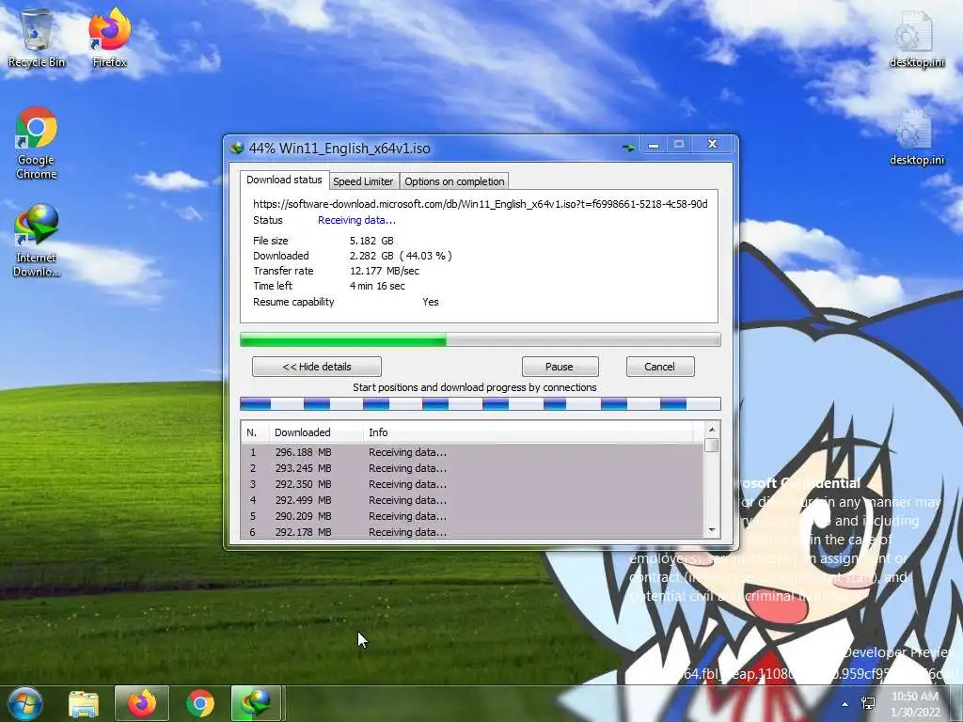Select the upper desktop.ini file icon

pos(916,39)
